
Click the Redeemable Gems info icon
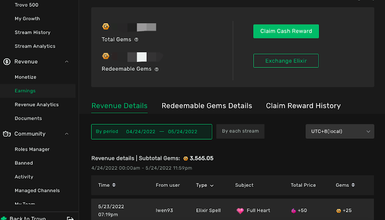click(156, 69)
